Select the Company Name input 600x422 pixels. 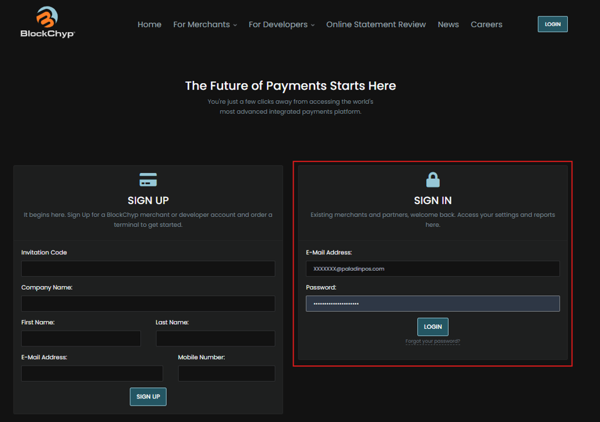(x=148, y=304)
